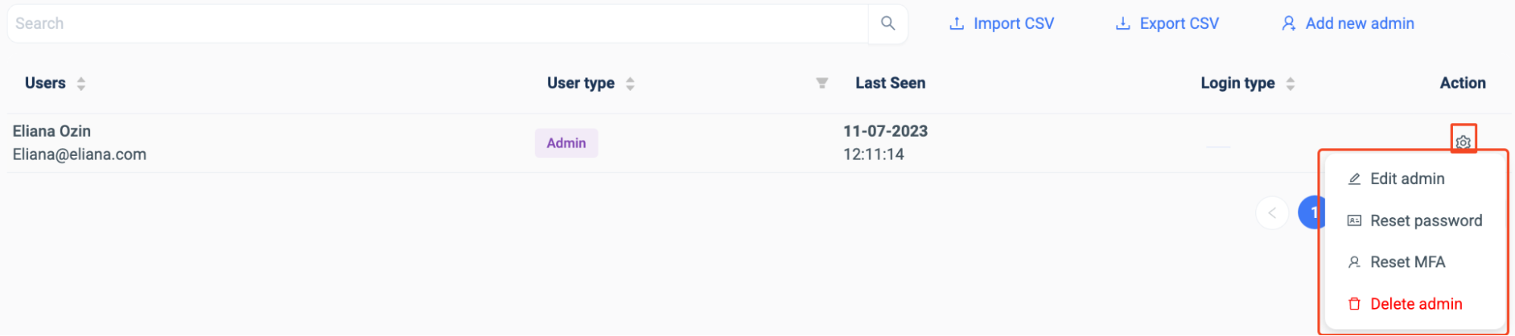The image size is (1515, 336).
Task: Sort by Login type column arrows
Action: pos(1290,83)
